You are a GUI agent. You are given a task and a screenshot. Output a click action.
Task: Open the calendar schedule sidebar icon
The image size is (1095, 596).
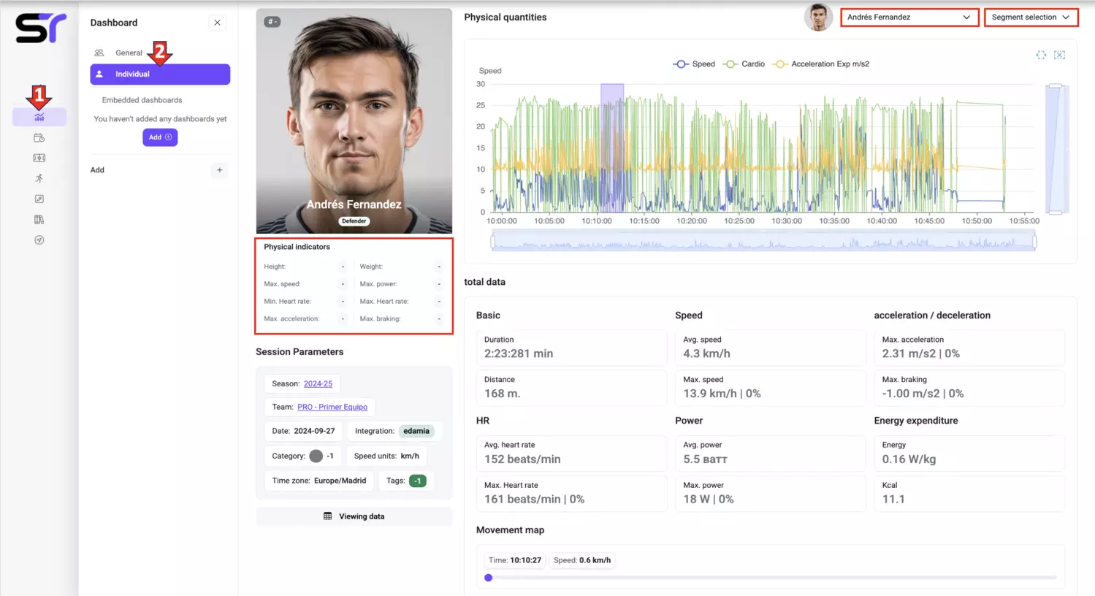point(39,137)
